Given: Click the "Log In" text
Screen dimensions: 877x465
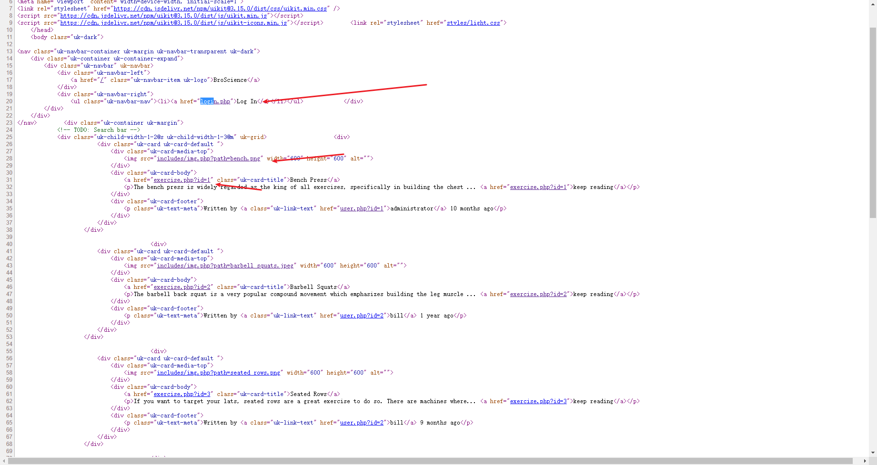Looking at the screenshot, I should pyautogui.click(x=247, y=101).
